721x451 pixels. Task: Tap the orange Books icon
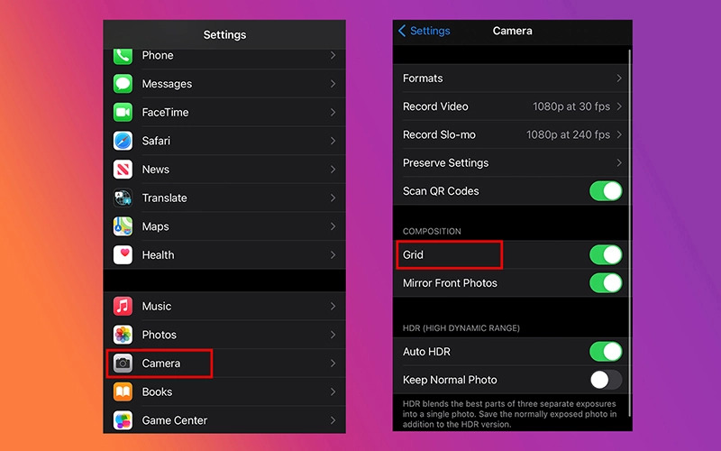tap(123, 391)
